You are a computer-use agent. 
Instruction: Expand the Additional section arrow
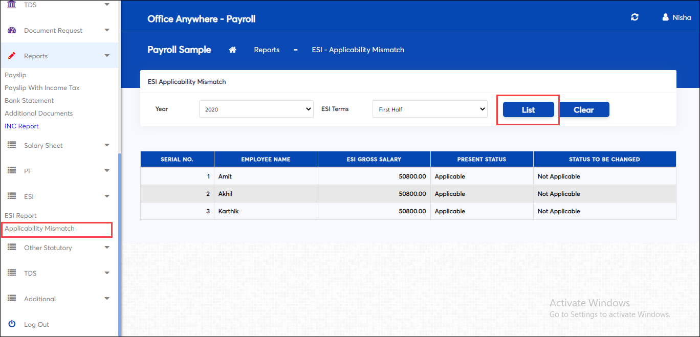(x=107, y=299)
